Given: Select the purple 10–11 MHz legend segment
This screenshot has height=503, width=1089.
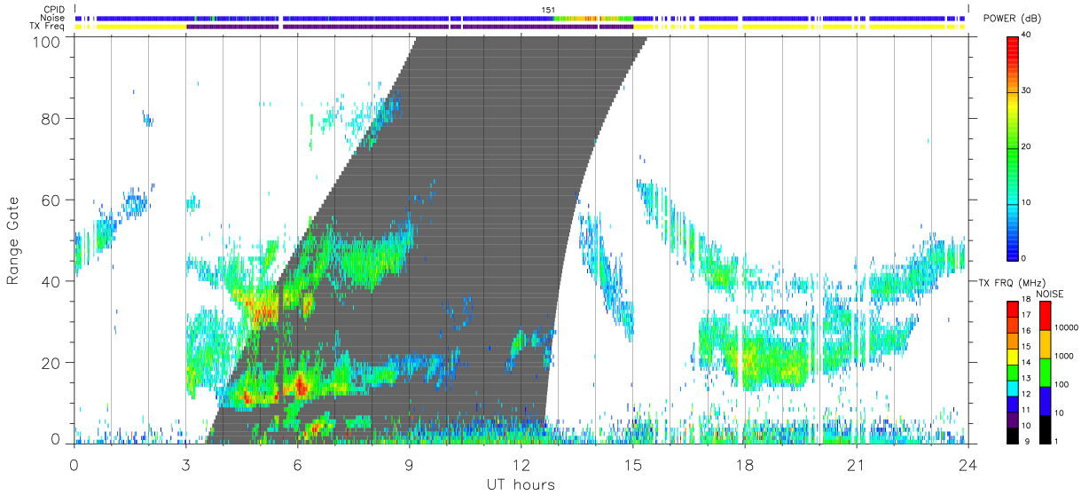Looking at the screenshot, I should point(1013,420).
